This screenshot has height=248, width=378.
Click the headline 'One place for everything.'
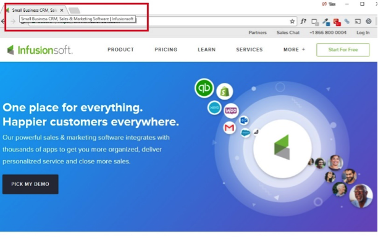(x=72, y=108)
